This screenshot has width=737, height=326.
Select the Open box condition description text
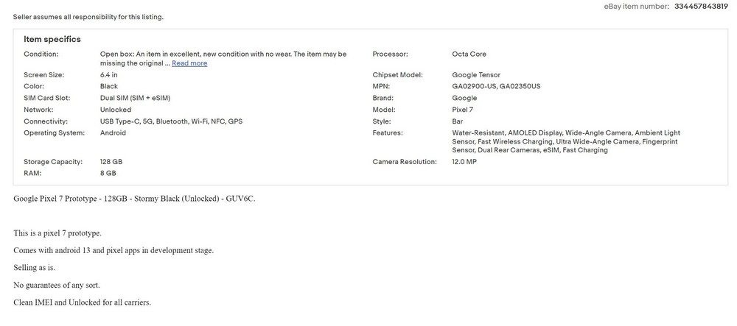223,59
